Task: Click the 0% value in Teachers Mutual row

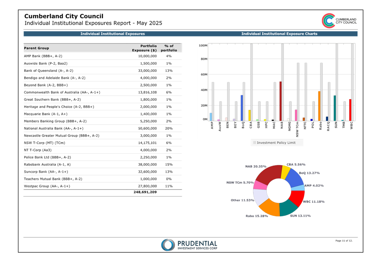Action: tap(169, 179)
